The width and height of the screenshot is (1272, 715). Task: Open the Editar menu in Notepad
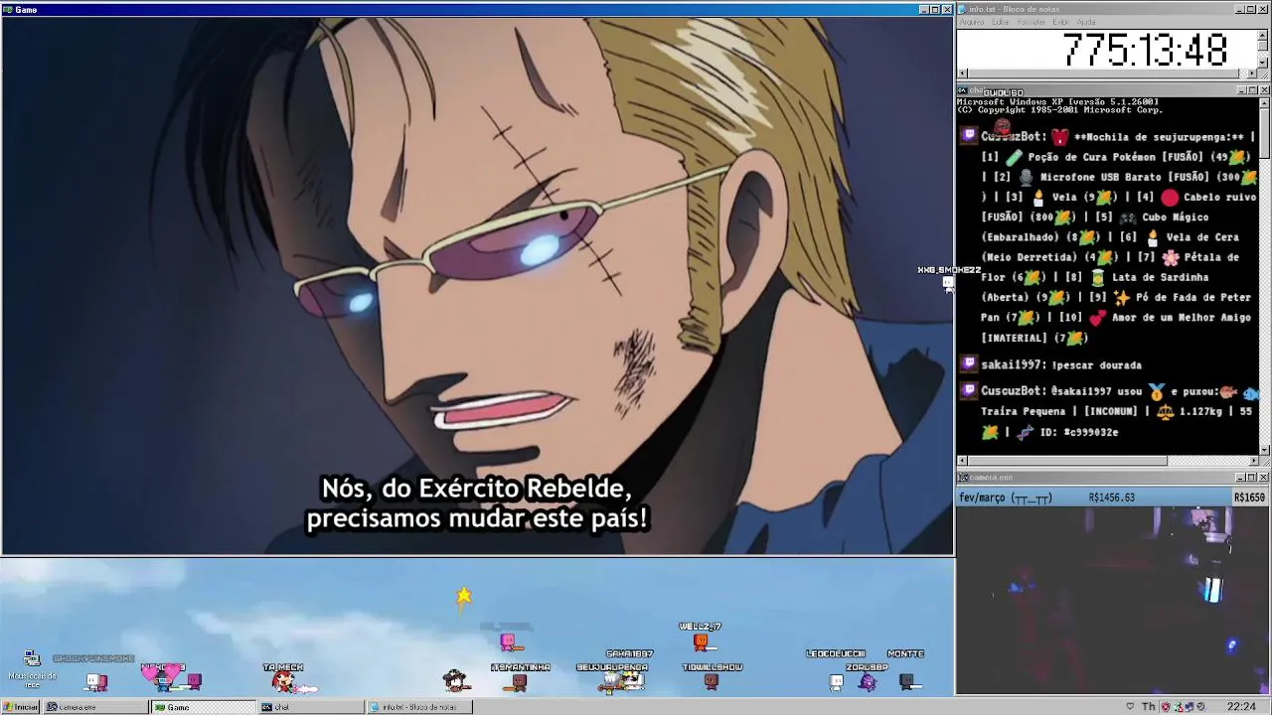tap(1001, 22)
